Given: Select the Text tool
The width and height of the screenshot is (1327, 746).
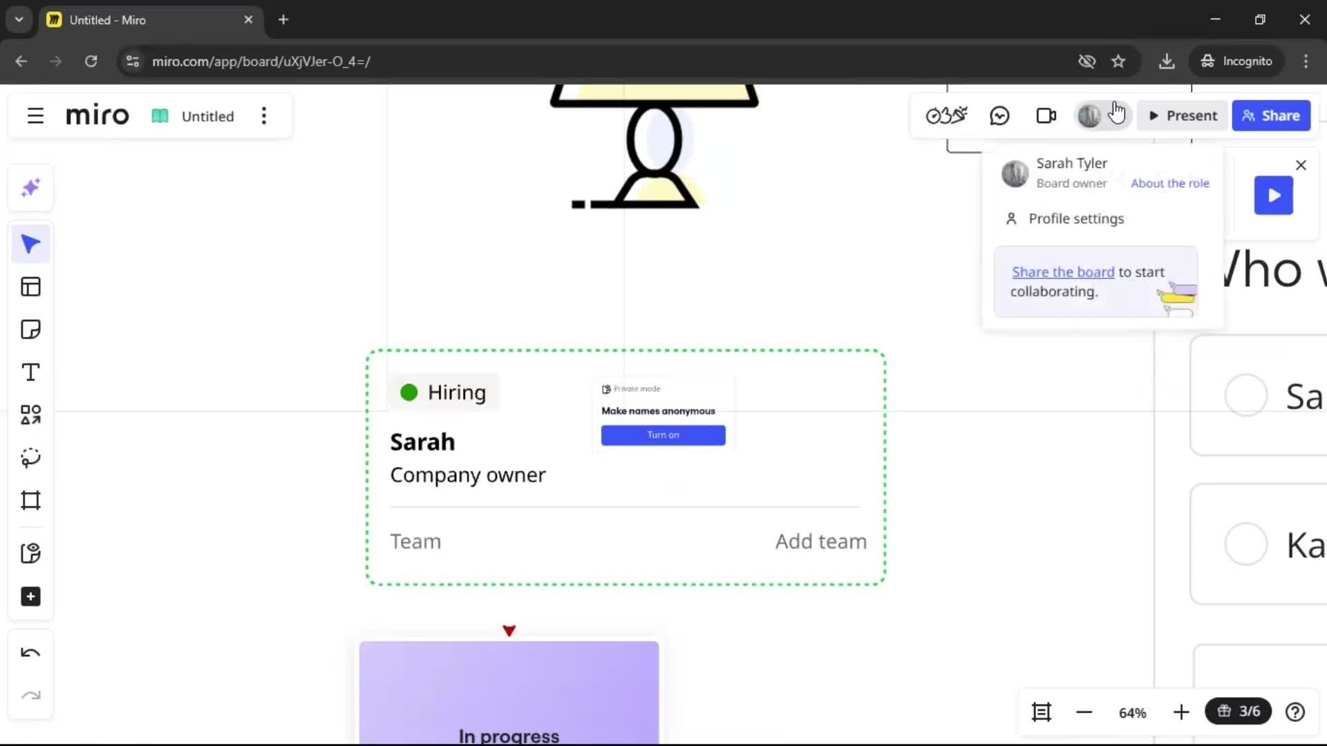Looking at the screenshot, I should [x=30, y=372].
